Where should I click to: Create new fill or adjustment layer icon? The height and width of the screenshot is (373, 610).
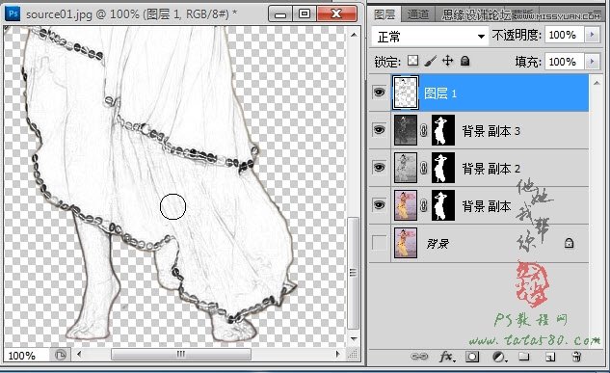499,357
